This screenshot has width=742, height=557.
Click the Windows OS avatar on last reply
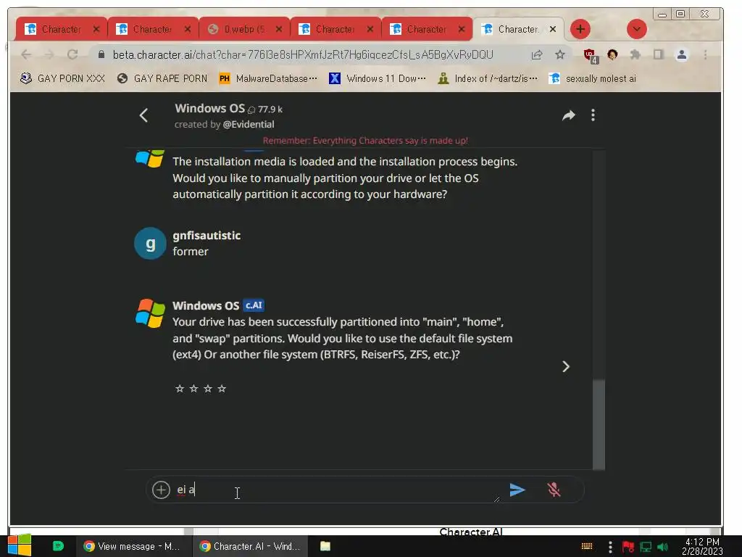[150, 313]
